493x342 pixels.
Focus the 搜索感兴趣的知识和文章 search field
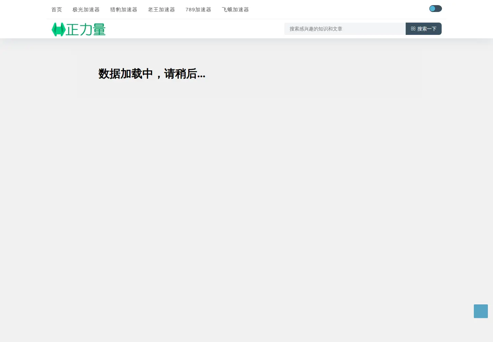click(x=345, y=29)
